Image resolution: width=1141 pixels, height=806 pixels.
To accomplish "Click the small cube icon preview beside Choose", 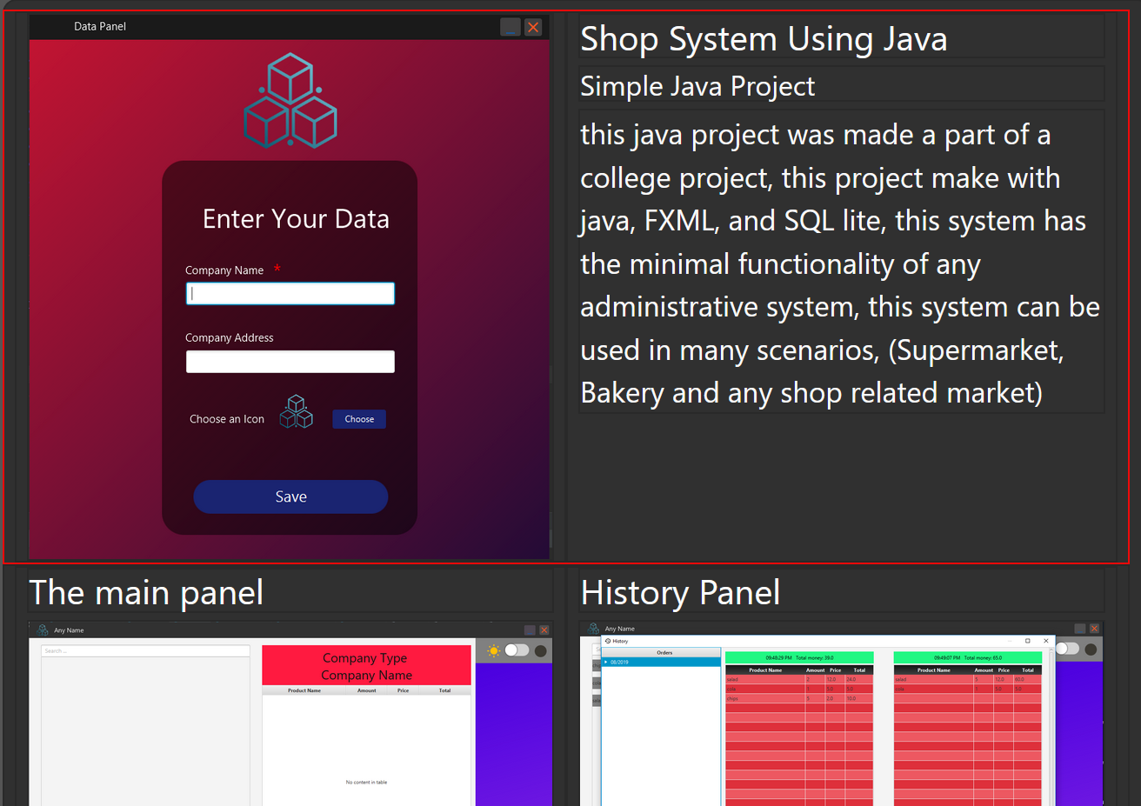I will 297,412.
